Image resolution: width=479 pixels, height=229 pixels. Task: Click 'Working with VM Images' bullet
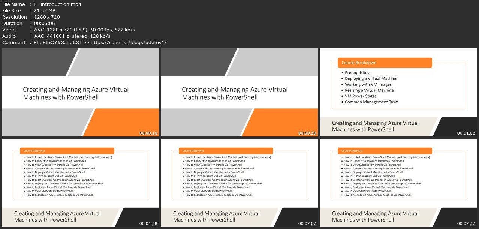368,84
